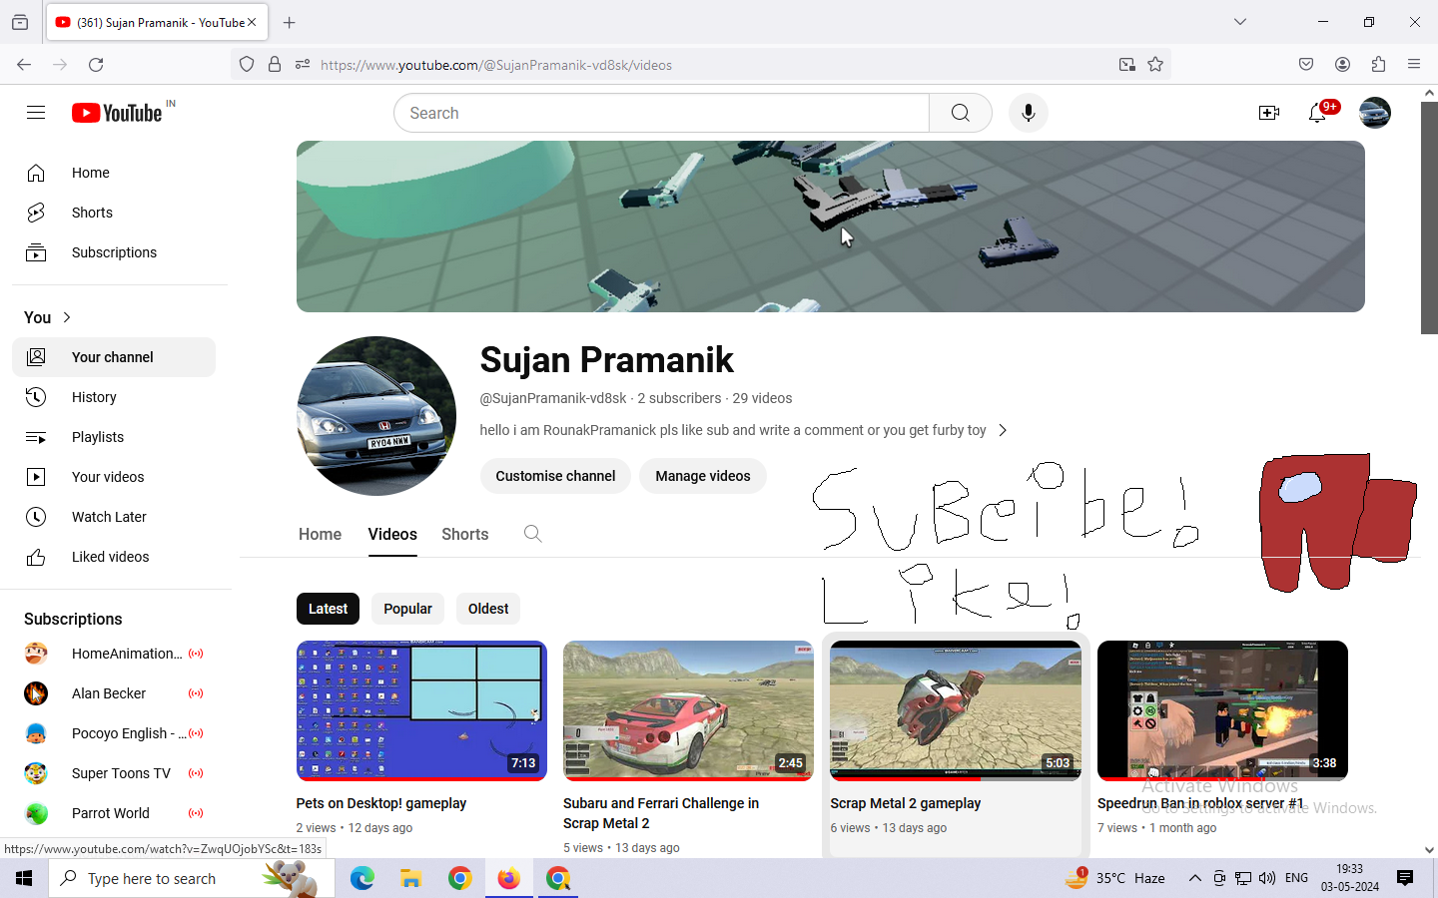The height and width of the screenshot is (898, 1438).
Task: Click the YouTube logo
Action: pyautogui.click(x=118, y=113)
